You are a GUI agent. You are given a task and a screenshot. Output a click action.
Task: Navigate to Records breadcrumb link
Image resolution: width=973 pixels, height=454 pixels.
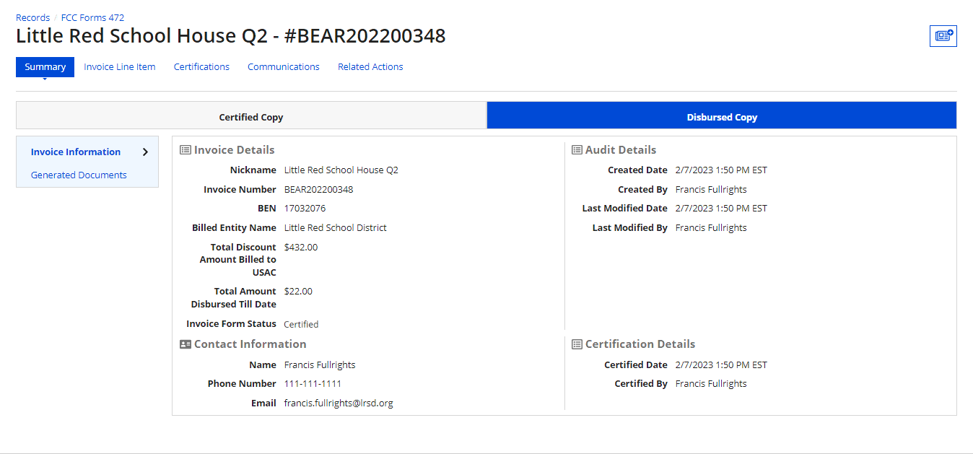tap(32, 17)
